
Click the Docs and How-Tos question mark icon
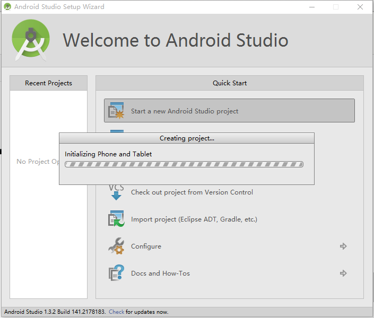pyautogui.click(x=116, y=273)
